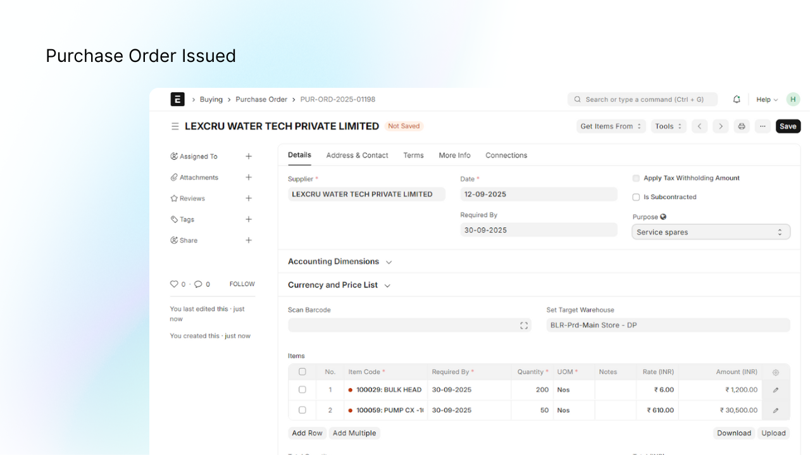Click the quantity cell 50
The image size is (810, 455).
click(x=532, y=410)
